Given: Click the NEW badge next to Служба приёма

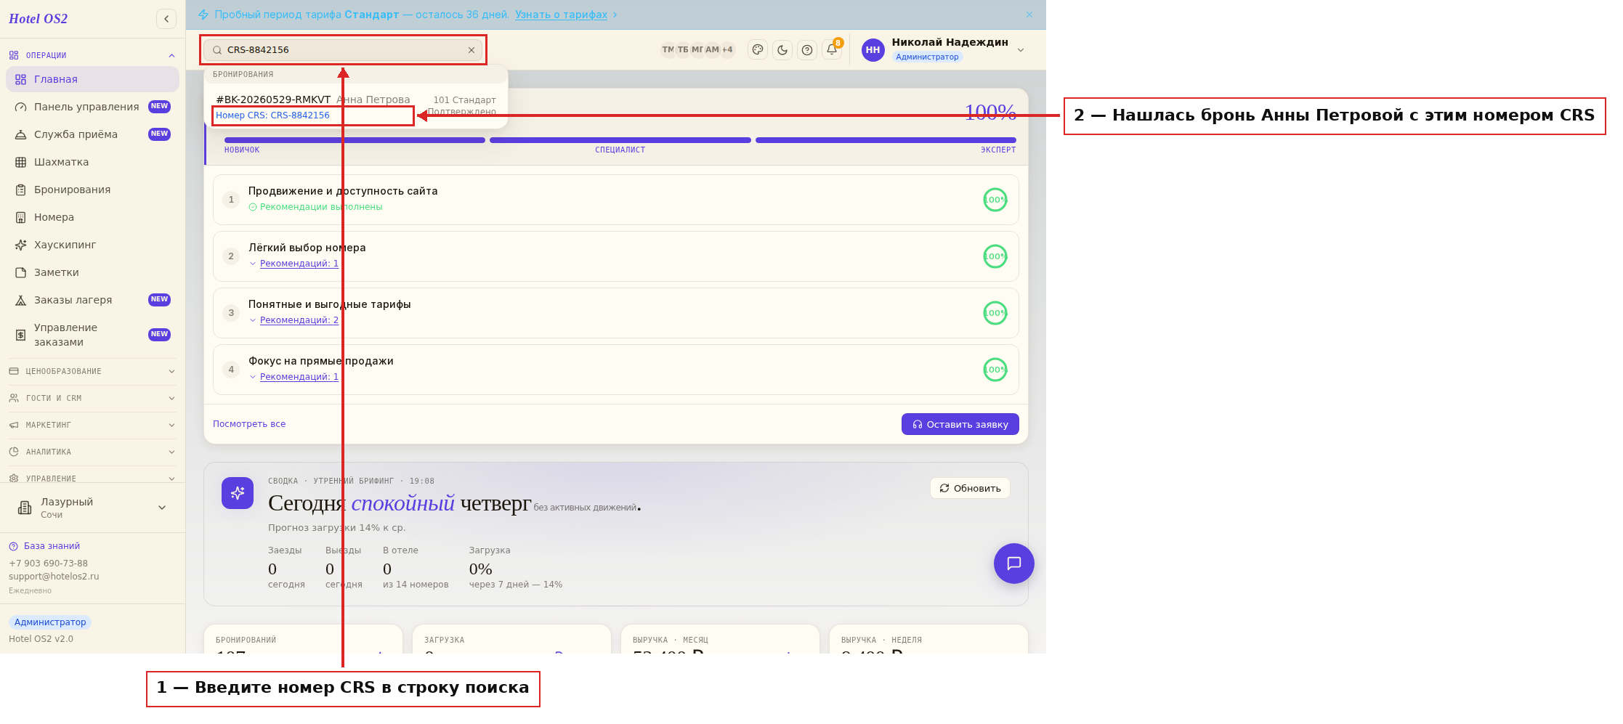Looking at the screenshot, I should [x=159, y=134].
